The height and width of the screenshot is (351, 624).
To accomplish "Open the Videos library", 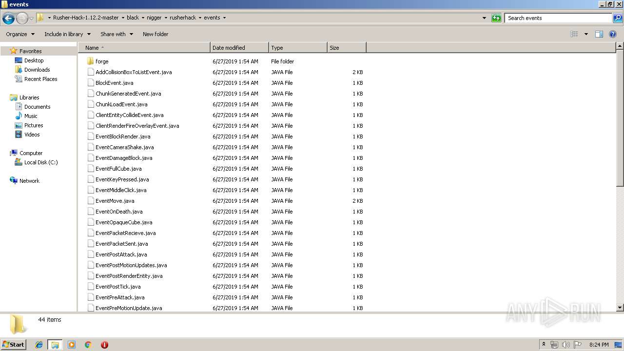I will tap(32, 135).
